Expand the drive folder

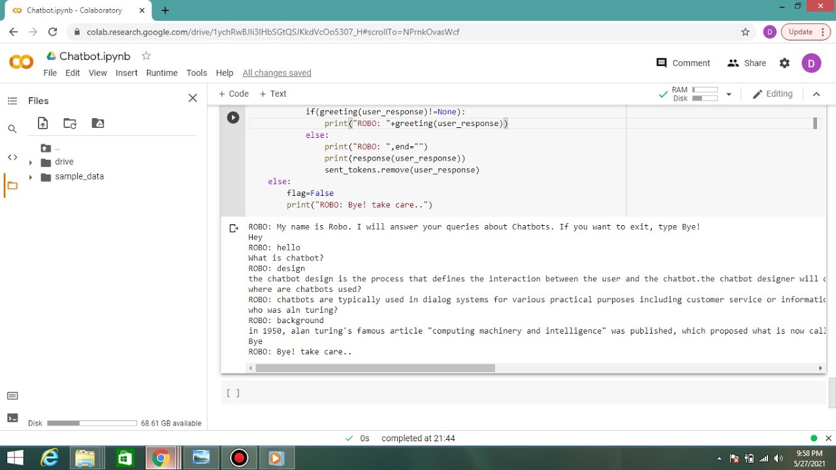click(30, 163)
